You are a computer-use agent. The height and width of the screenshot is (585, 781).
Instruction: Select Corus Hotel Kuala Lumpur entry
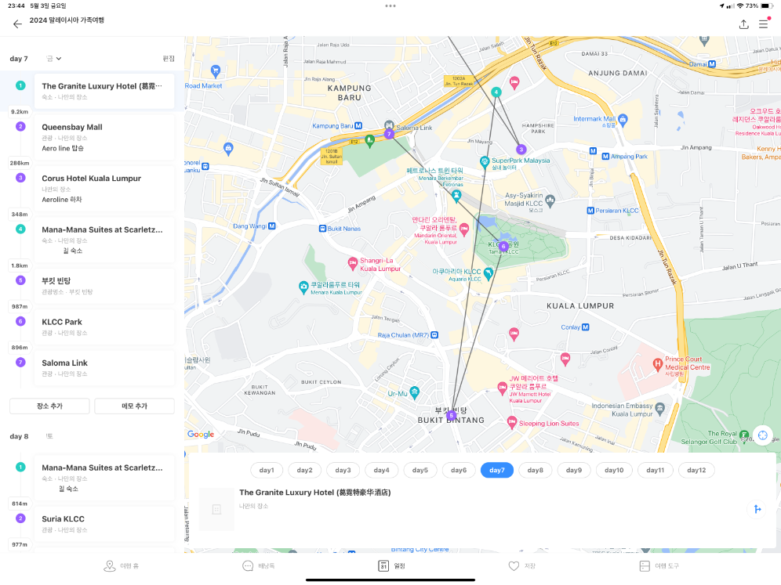104,189
